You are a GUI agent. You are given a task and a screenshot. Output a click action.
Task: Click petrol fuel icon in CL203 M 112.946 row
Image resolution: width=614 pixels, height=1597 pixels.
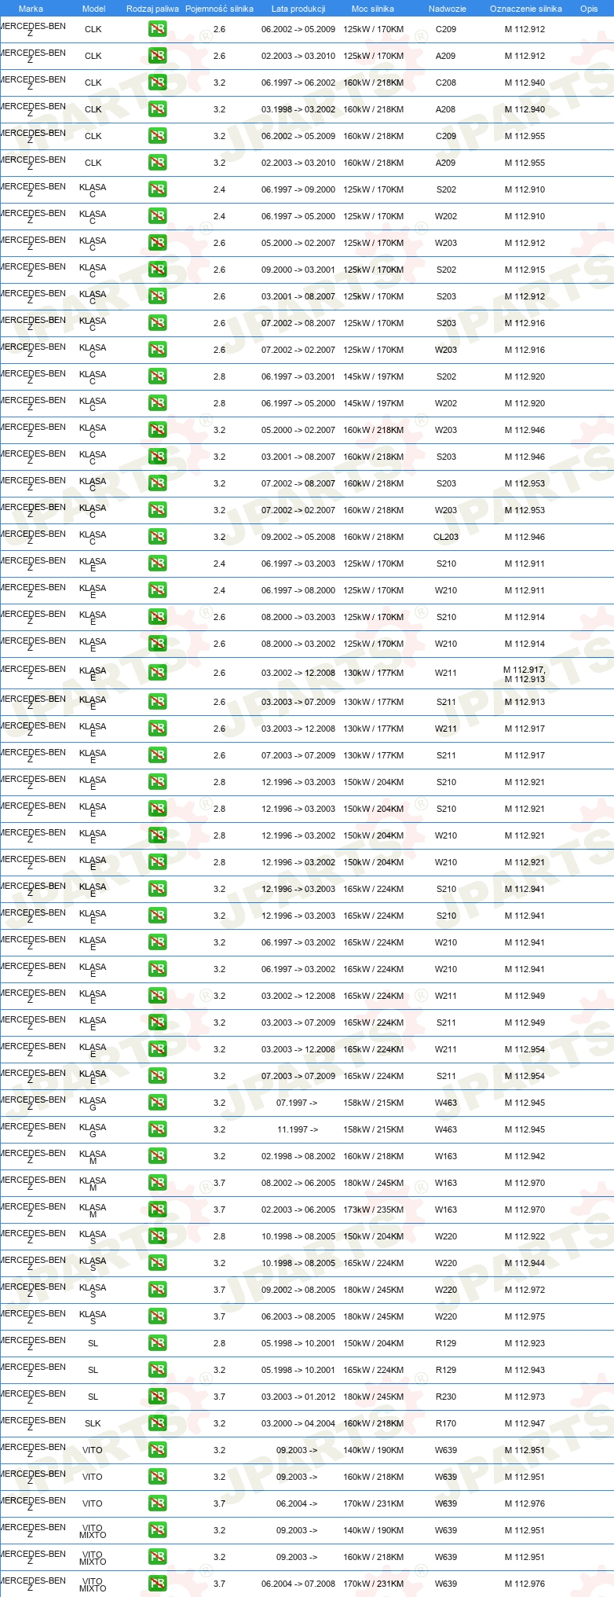(158, 537)
